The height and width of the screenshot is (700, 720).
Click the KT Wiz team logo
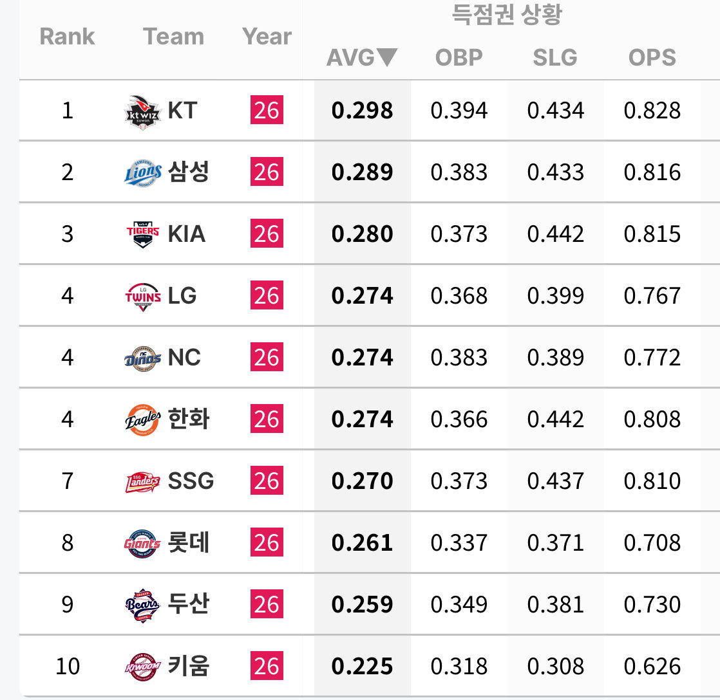pos(143,113)
